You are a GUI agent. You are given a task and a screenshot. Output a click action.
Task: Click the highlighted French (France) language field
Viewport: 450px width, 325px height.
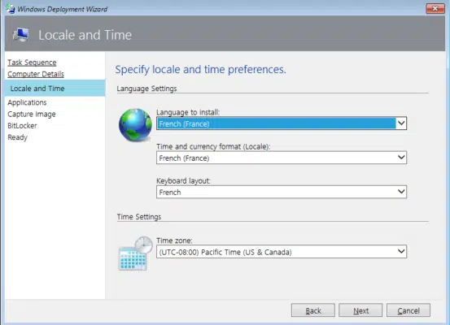coord(276,123)
